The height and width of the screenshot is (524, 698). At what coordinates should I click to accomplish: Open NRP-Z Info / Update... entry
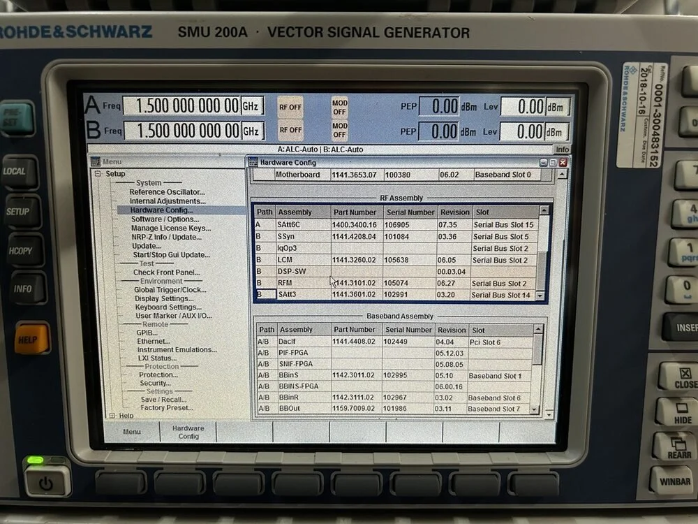tap(167, 237)
